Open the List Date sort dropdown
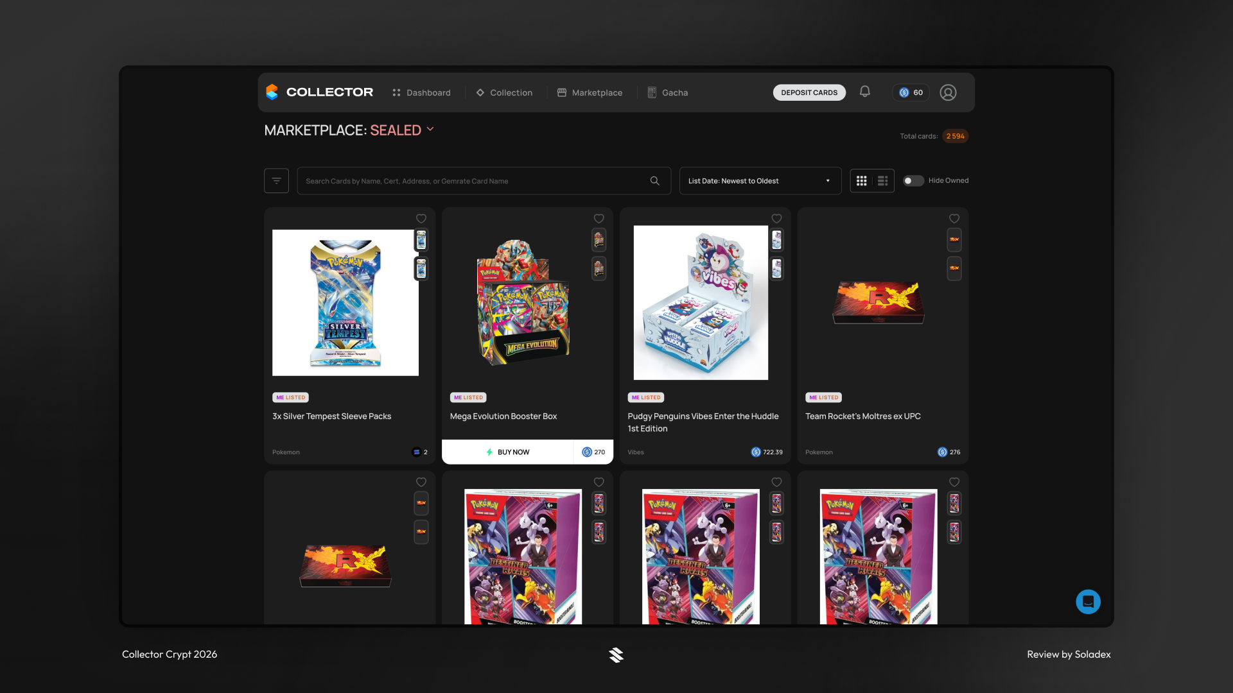1233x693 pixels. (760, 181)
